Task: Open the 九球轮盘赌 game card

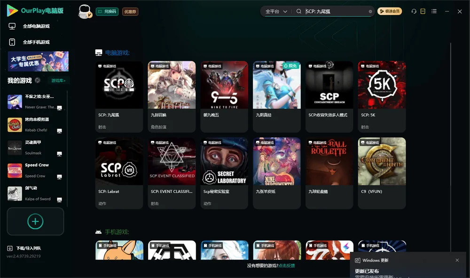Action: coord(329,173)
